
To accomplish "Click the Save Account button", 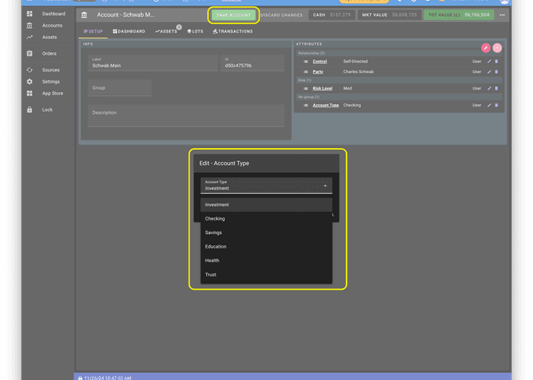I will [233, 15].
